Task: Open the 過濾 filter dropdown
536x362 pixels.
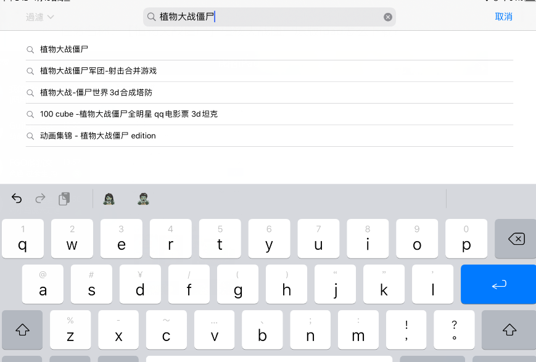Action: click(x=39, y=17)
